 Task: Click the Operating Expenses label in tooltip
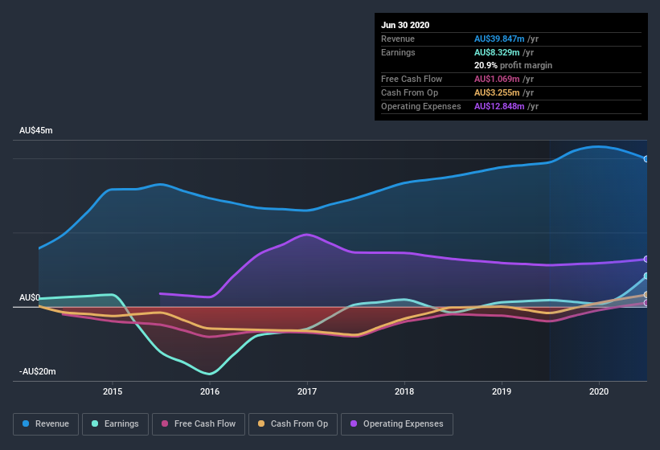(x=420, y=106)
